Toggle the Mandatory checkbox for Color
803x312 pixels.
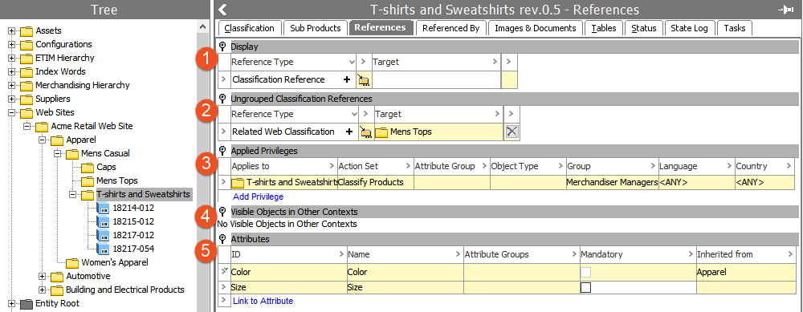pyautogui.click(x=586, y=272)
